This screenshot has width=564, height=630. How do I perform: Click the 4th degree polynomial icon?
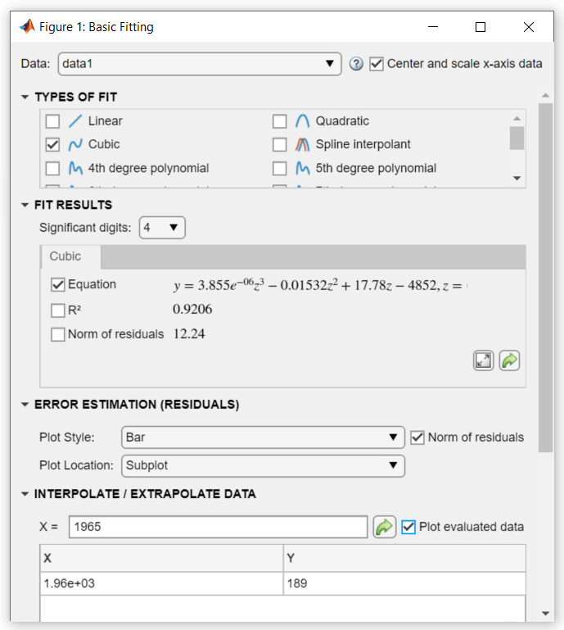click(76, 169)
